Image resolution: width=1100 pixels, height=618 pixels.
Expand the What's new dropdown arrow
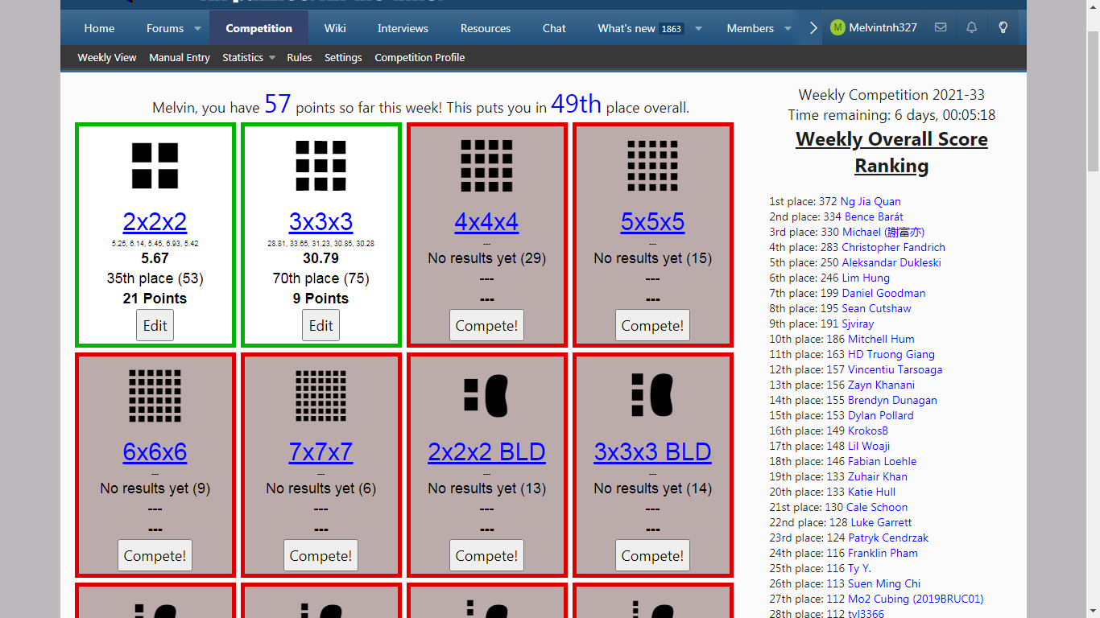point(698,28)
